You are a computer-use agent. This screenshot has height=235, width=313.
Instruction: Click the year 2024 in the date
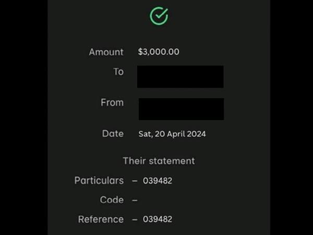[x=197, y=134]
